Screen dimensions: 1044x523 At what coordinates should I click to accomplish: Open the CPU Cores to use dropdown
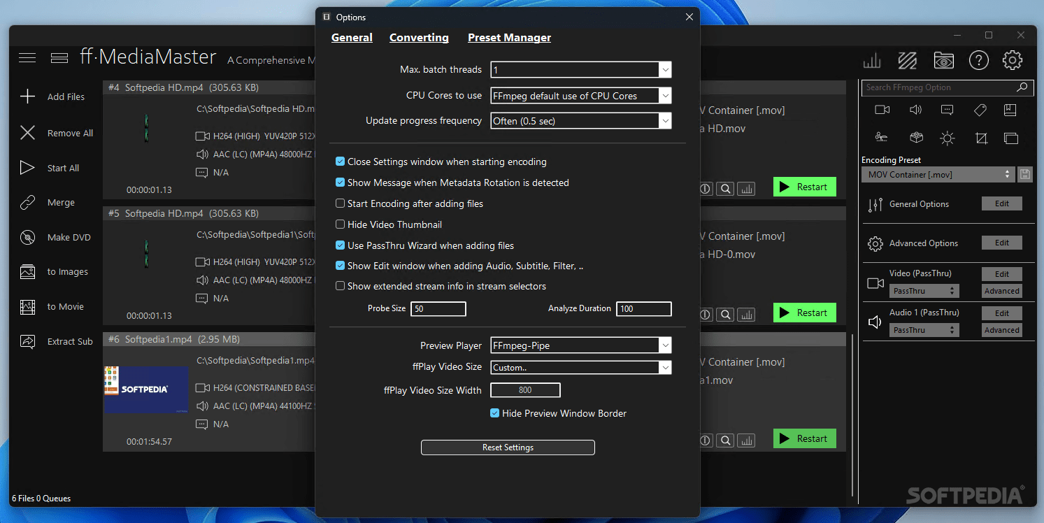tap(581, 95)
